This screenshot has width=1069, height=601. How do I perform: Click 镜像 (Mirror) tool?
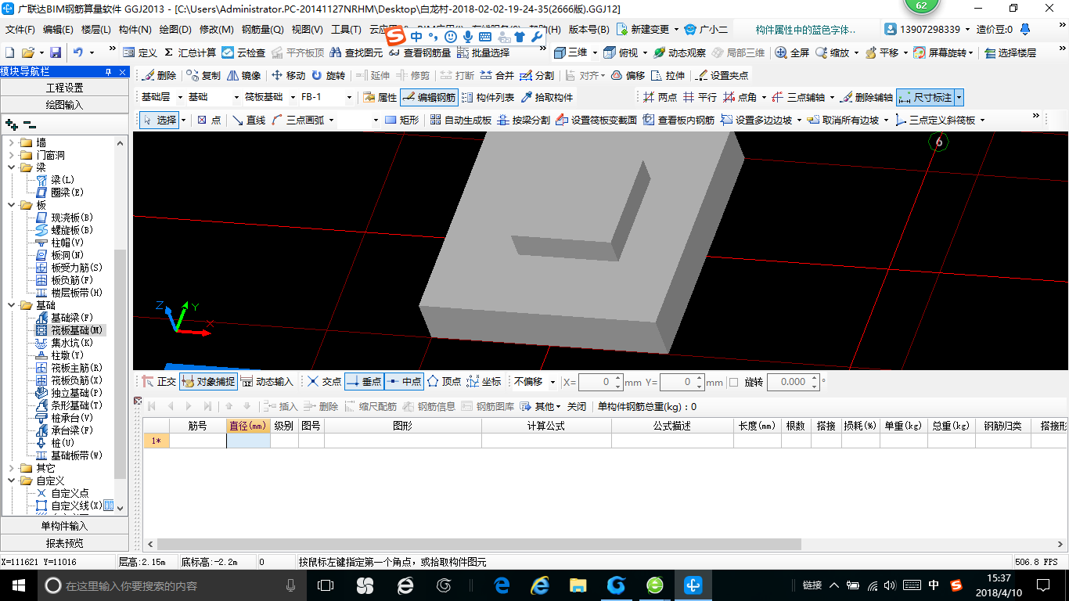243,76
